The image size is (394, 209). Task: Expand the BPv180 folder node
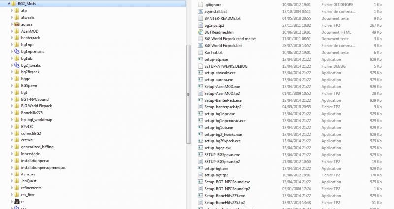(12, 127)
